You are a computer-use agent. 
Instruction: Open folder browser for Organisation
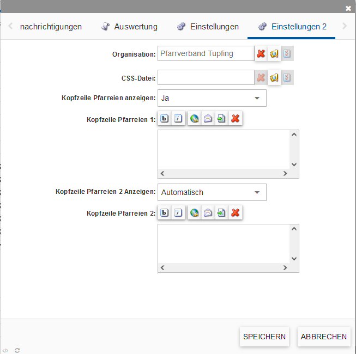click(274, 54)
